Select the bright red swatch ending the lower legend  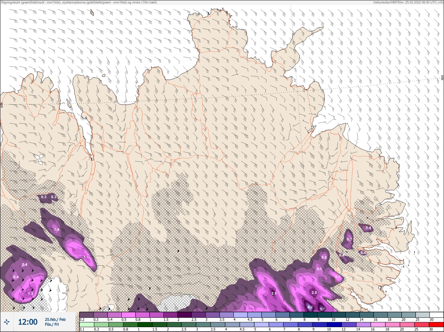(436, 325)
